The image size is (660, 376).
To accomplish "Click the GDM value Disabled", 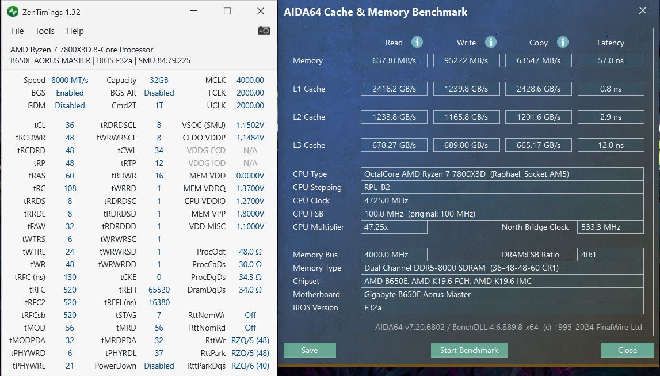I will 70,105.
